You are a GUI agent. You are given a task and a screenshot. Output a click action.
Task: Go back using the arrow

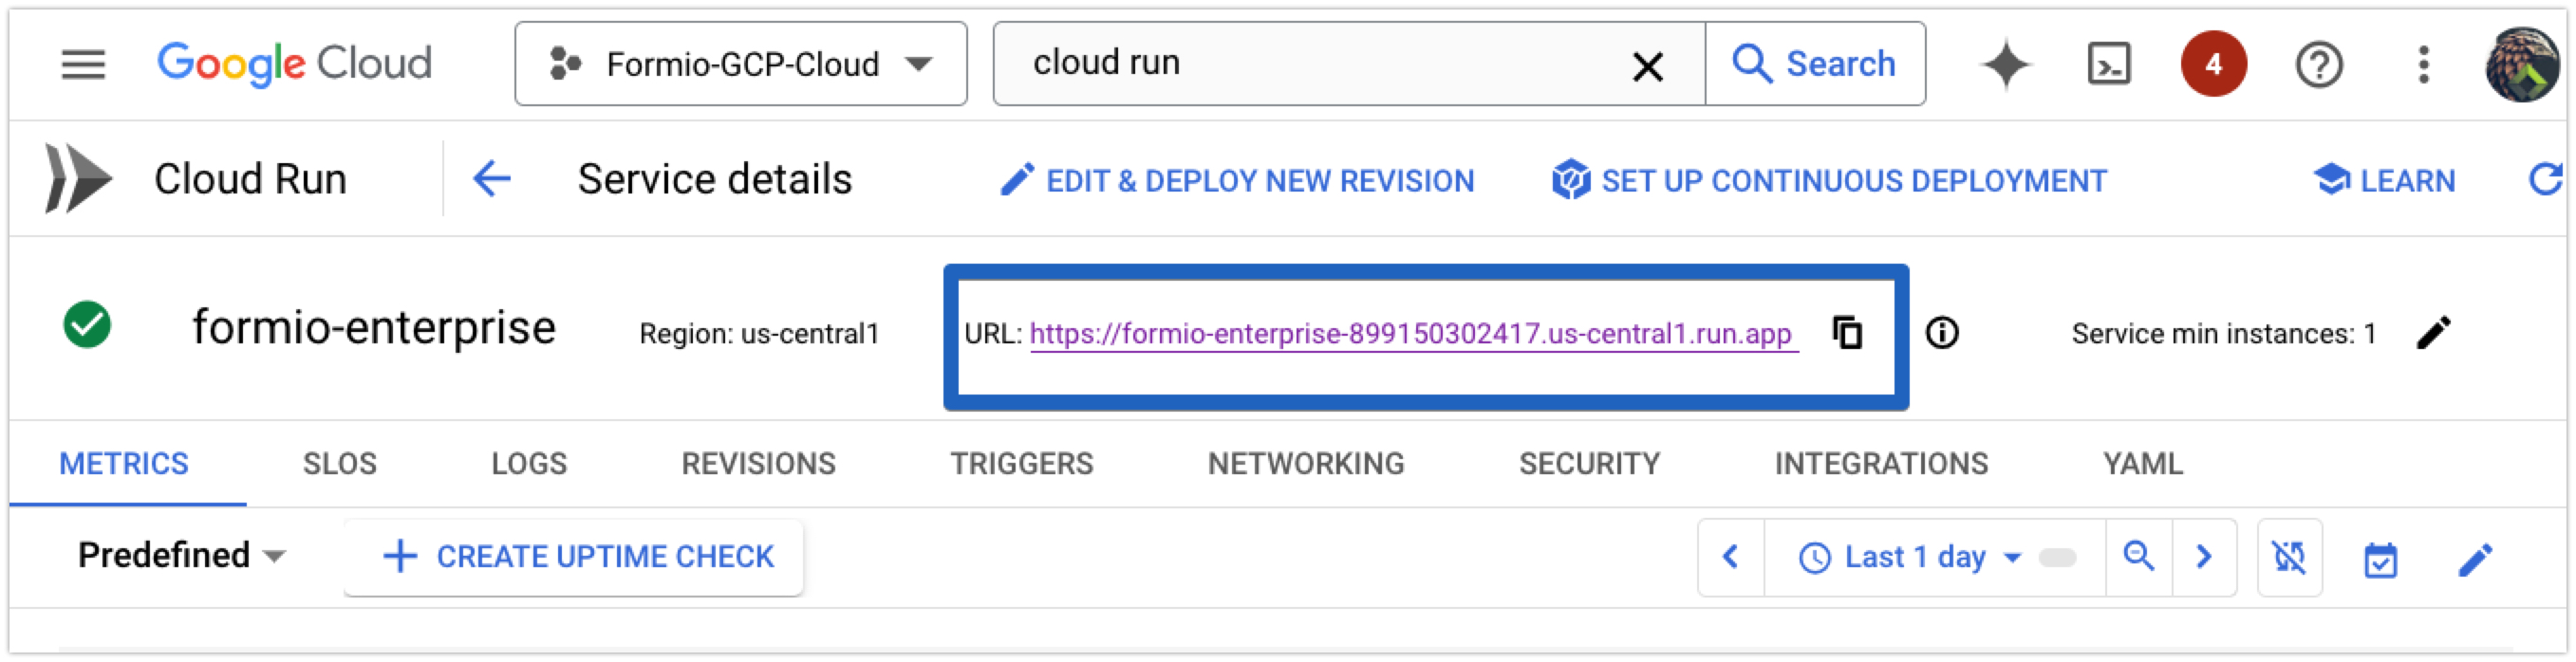coord(492,180)
